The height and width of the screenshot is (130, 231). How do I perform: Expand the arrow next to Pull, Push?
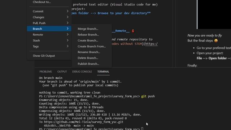(67, 23)
